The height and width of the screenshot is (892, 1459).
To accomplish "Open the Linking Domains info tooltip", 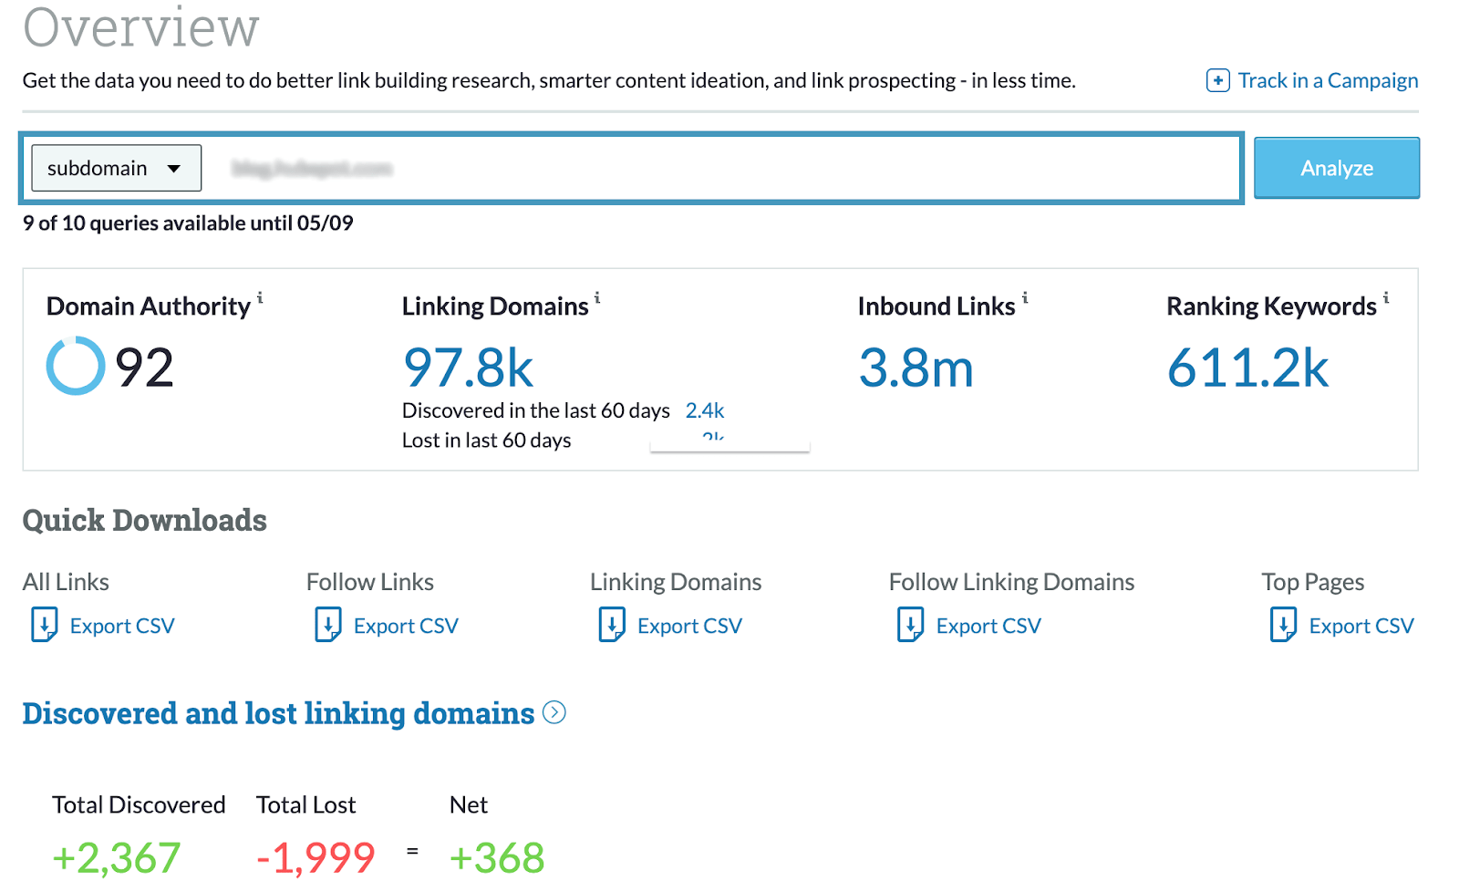I will (x=598, y=298).
